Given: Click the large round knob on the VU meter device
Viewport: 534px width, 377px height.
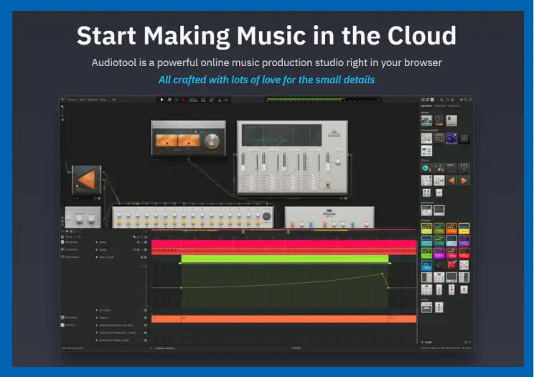Looking at the screenshot, I should [212, 141].
